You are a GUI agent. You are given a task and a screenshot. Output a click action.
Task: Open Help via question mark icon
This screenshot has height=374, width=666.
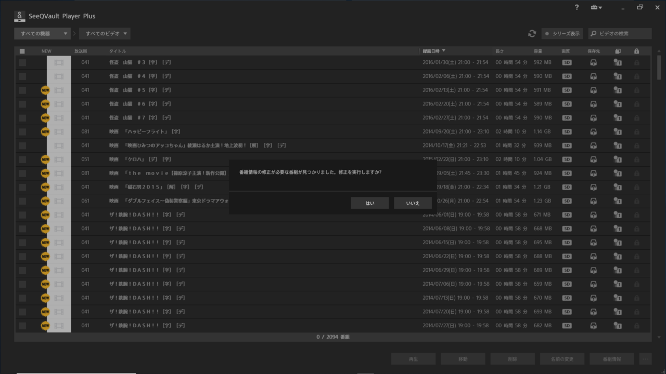(577, 7)
